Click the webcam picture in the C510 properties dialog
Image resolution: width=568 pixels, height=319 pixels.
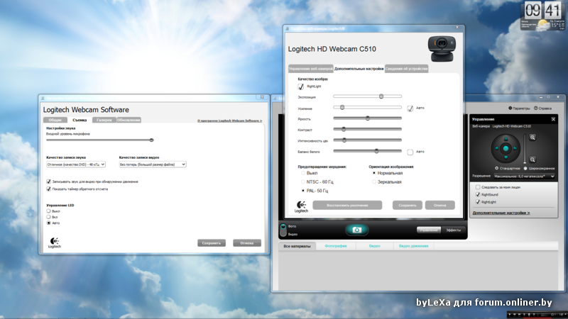coord(442,49)
